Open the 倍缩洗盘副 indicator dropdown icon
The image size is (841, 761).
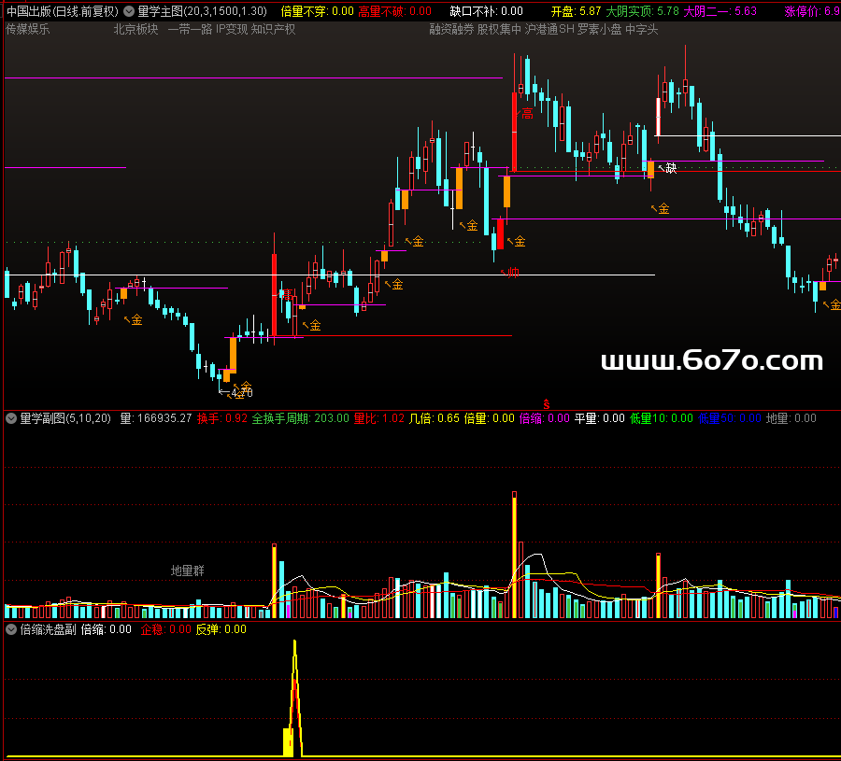11,629
